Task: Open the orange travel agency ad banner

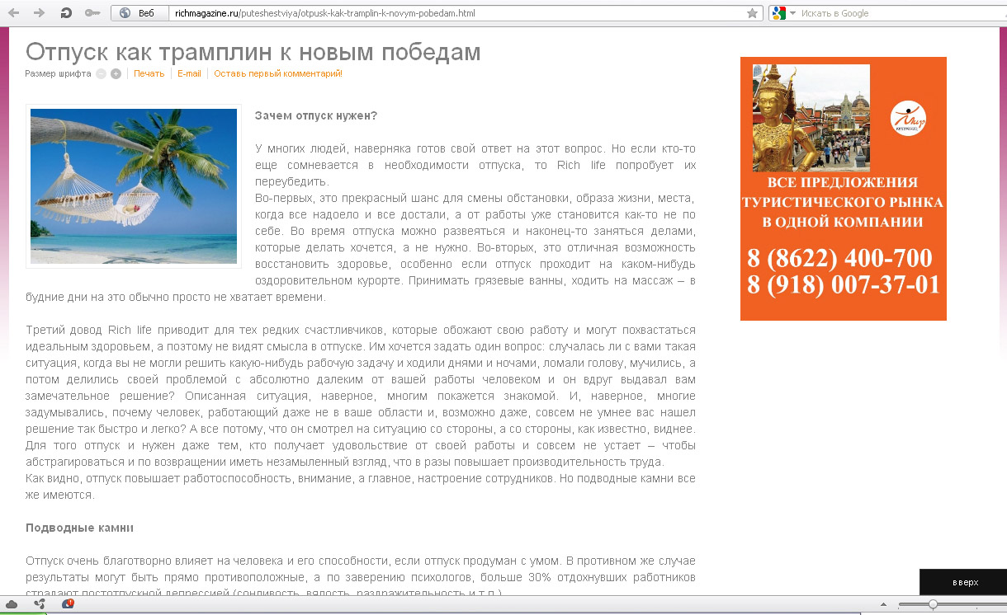Action: click(x=843, y=188)
